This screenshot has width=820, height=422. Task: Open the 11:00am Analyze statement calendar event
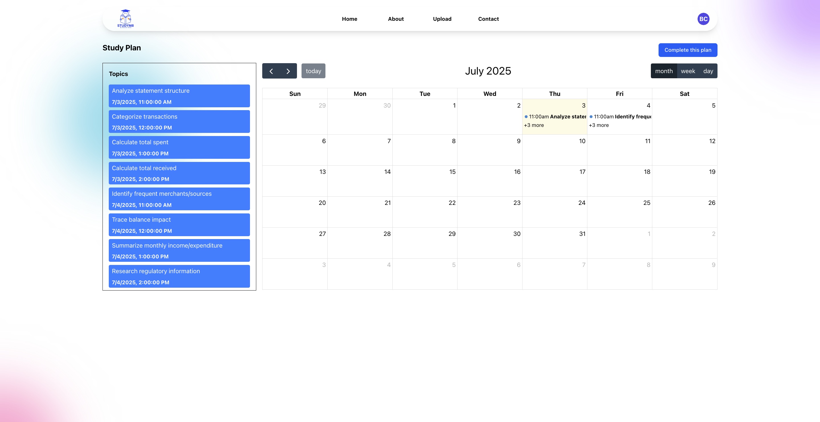pos(555,116)
